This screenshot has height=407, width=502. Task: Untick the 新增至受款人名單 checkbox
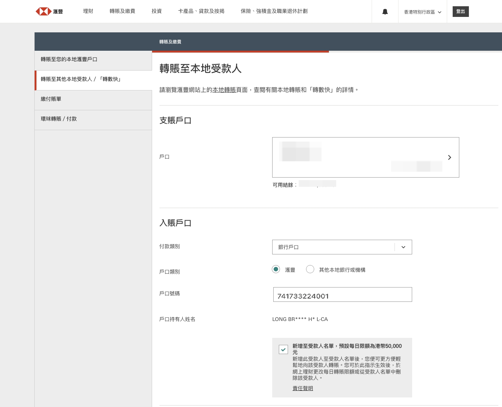pos(283,349)
